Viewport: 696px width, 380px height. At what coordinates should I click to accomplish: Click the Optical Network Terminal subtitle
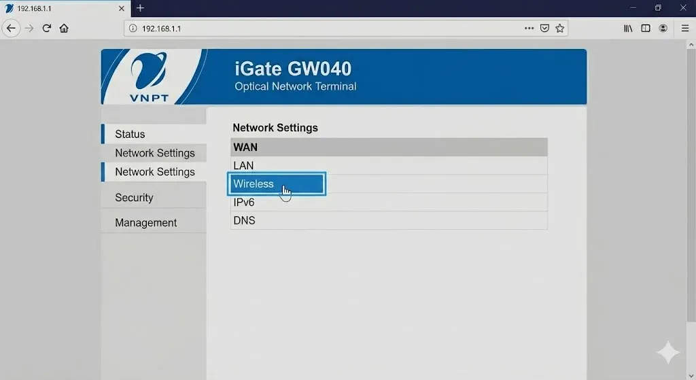pyautogui.click(x=295, y=86)
